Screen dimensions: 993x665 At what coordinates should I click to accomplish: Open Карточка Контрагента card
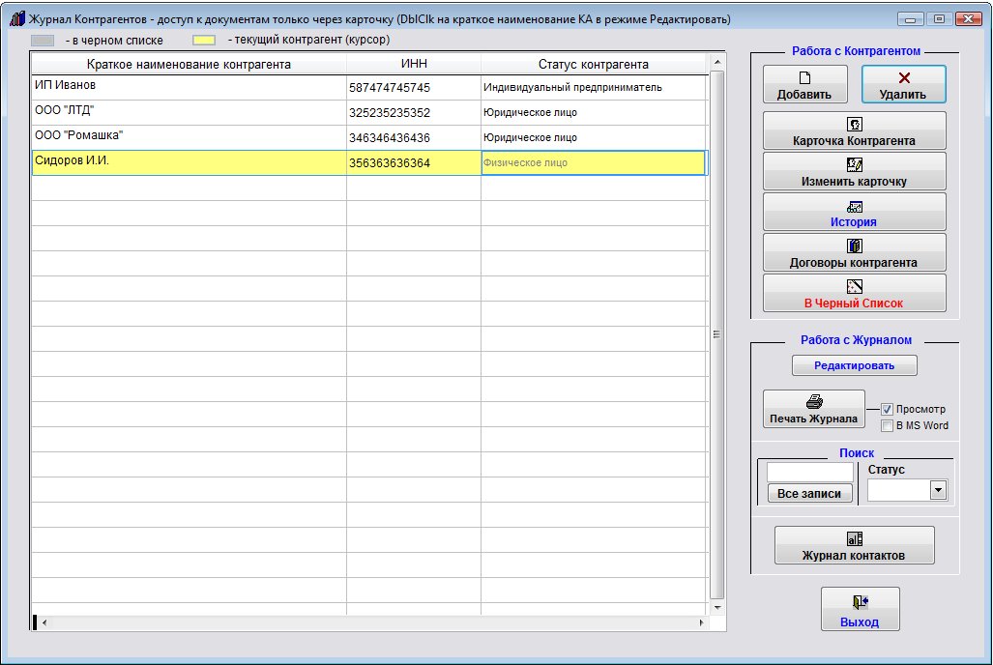(854, 131)
